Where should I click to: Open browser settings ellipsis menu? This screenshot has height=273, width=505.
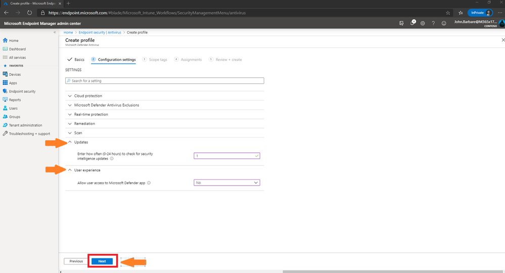(500, 13)
